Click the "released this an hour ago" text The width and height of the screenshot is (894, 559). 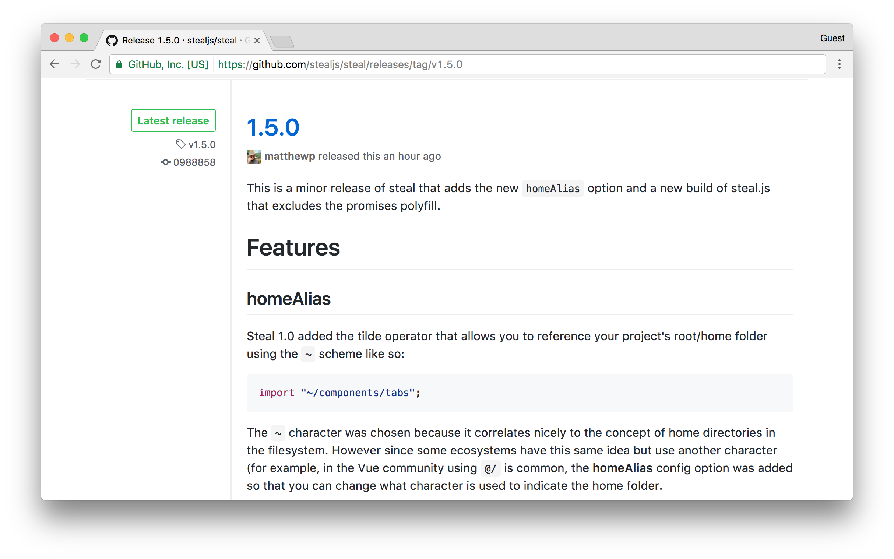pos(379,157)
